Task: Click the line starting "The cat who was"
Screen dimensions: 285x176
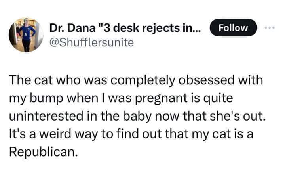Action: point(136,80)
